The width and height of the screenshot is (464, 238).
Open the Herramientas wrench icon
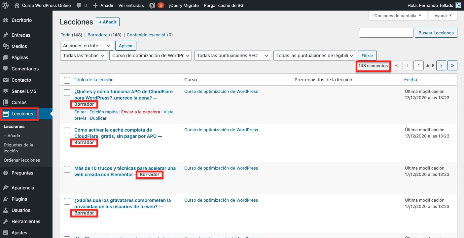point(6,221)
